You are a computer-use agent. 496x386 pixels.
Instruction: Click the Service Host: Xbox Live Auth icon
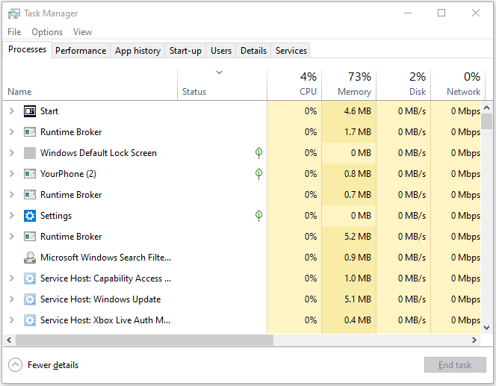pos(30,320)
